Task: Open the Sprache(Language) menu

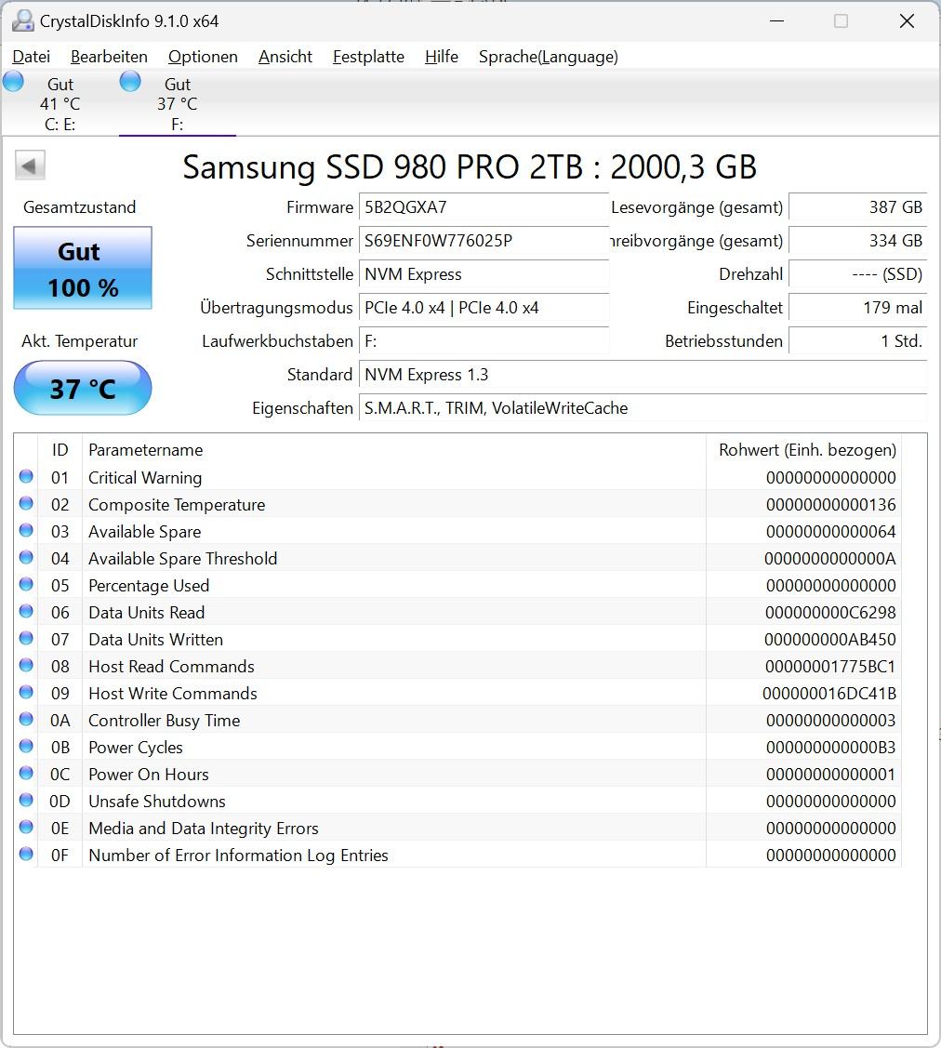Action: coord(548,57)
